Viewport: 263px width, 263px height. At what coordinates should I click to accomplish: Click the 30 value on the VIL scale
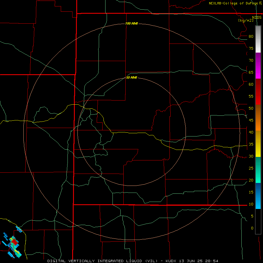pos(251,156)
